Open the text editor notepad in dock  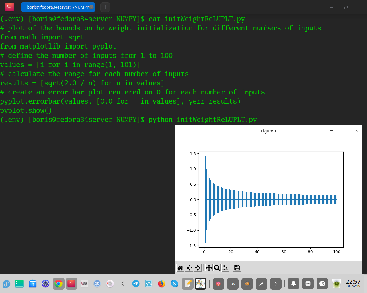(x=188, y=284)
